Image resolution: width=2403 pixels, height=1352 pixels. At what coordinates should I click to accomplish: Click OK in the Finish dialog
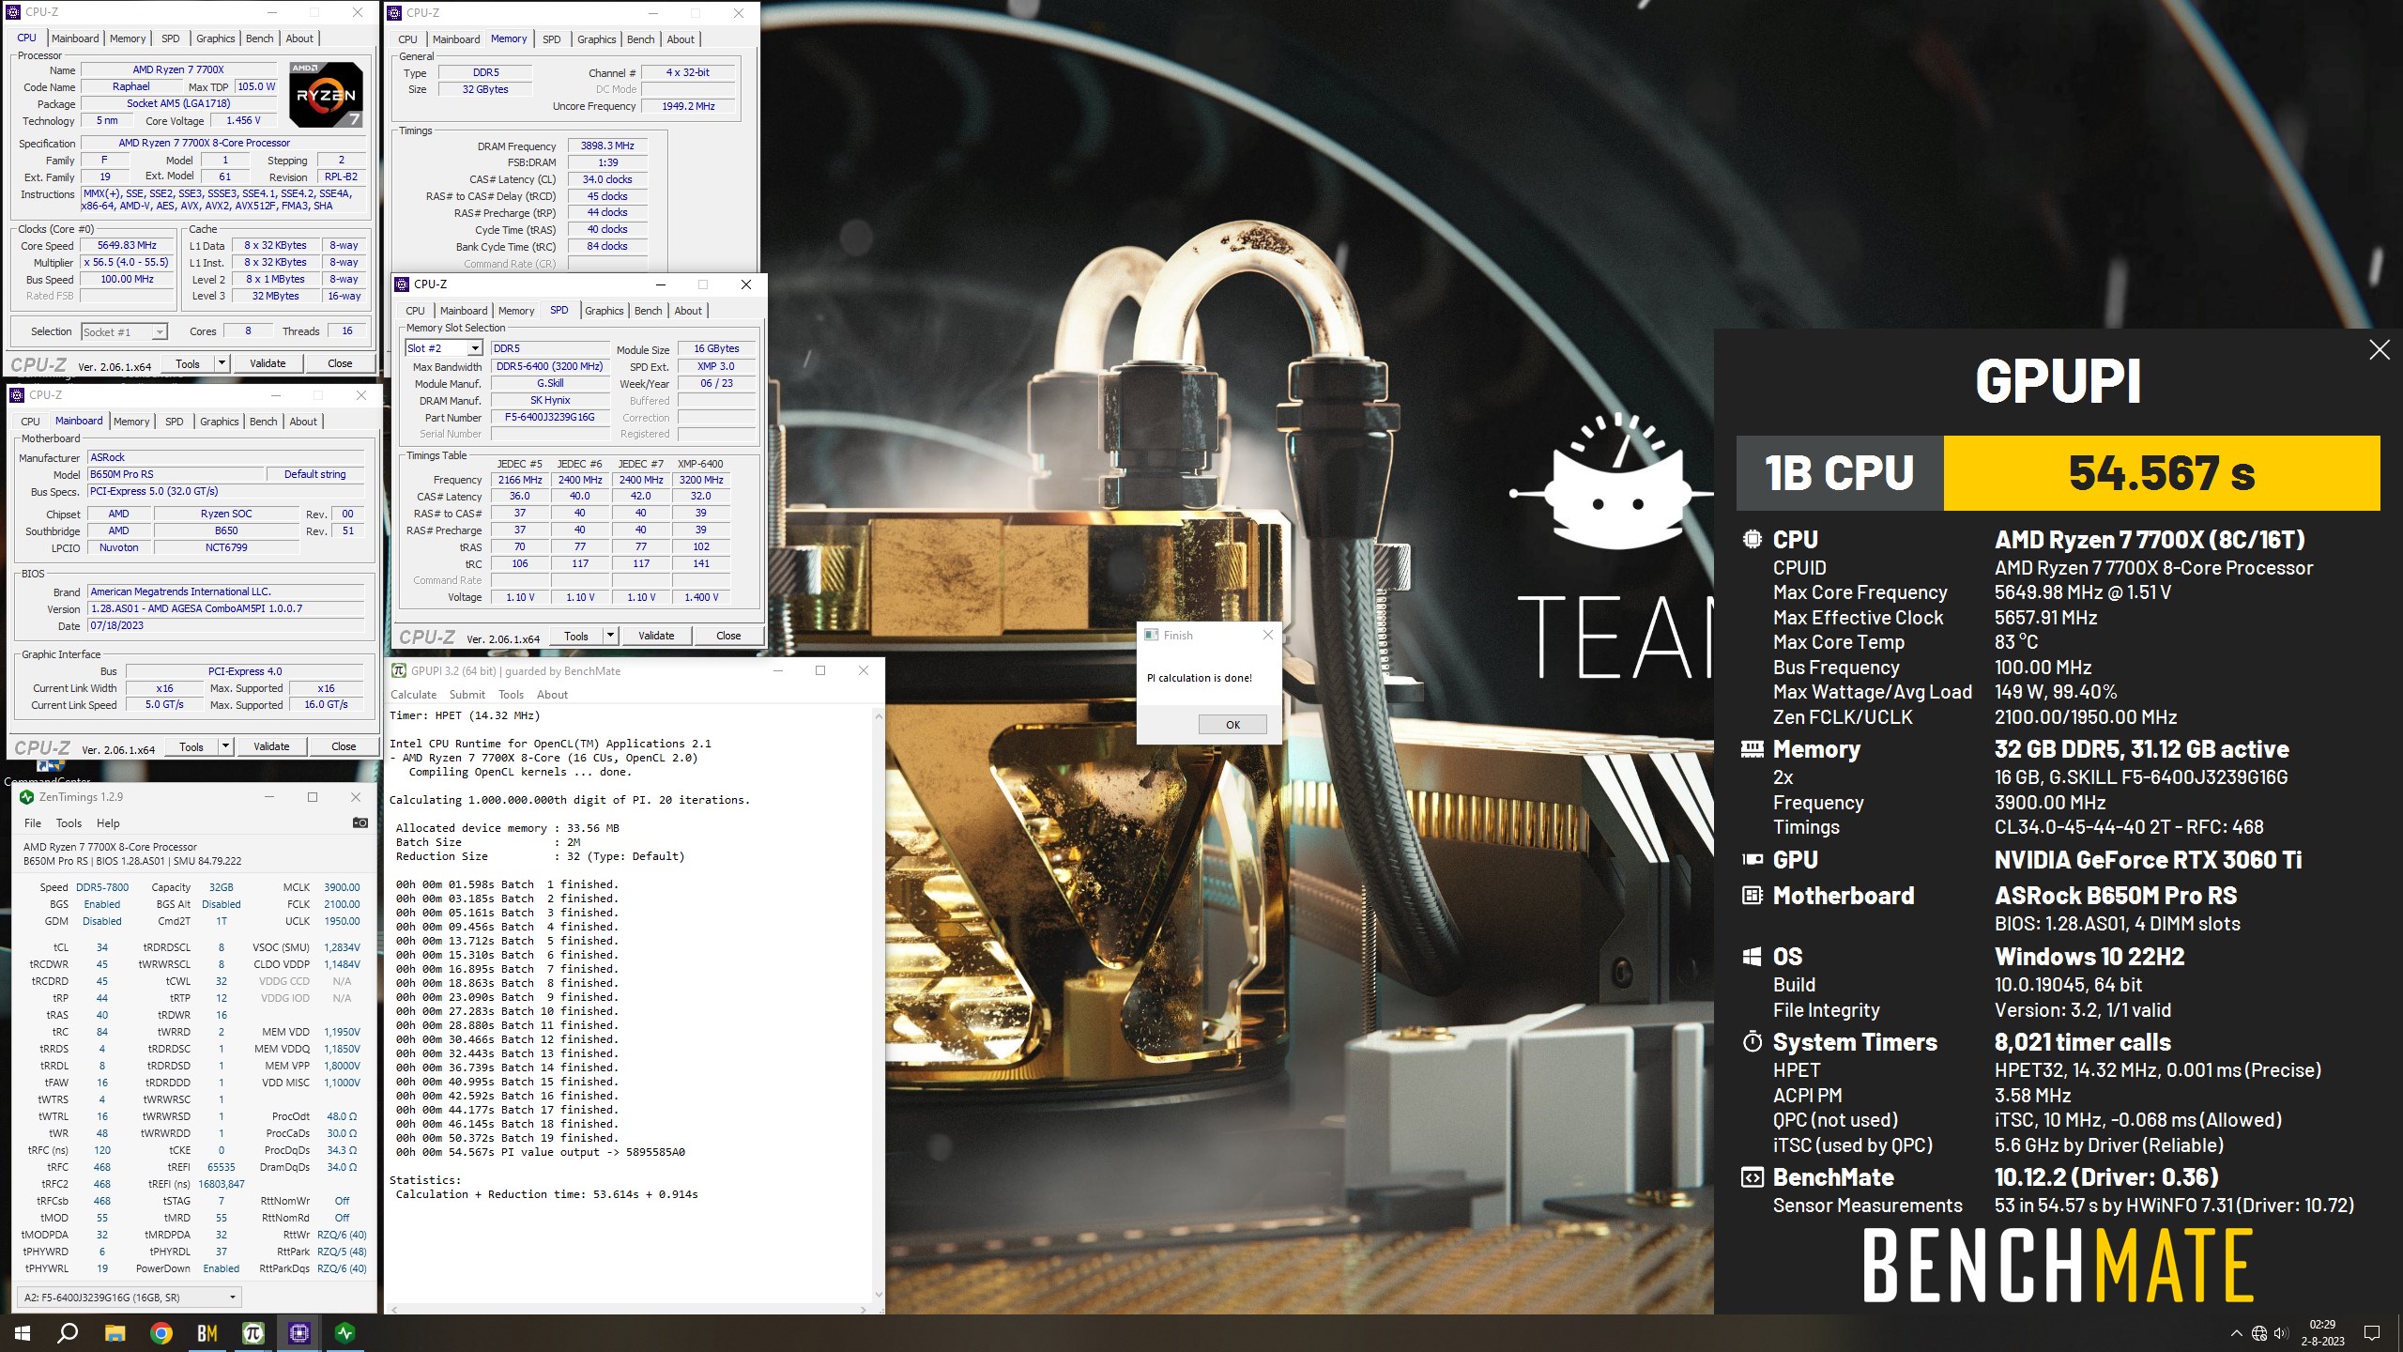[1232, 725]
